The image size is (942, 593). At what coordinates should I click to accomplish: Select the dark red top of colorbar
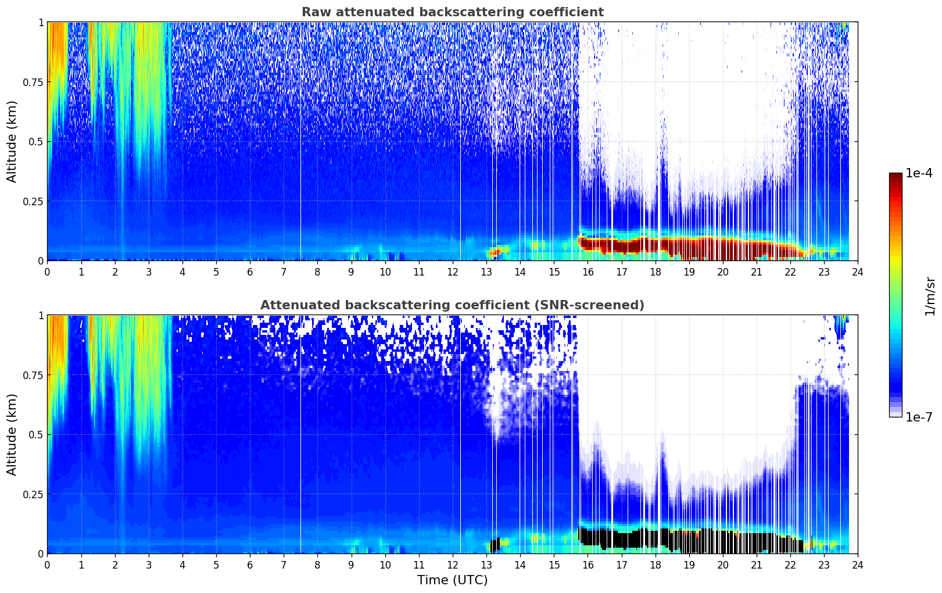coord(895,180)
